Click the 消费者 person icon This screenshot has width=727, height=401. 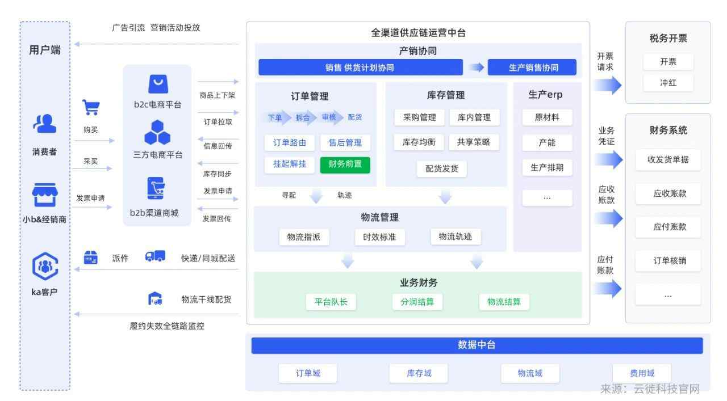click(x=44, y=124)
